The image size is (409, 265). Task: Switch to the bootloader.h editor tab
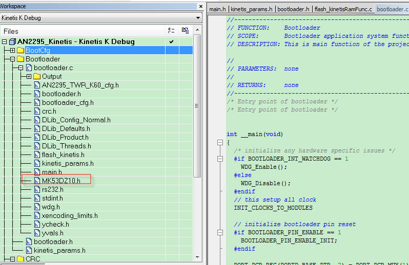pos(293,9)
